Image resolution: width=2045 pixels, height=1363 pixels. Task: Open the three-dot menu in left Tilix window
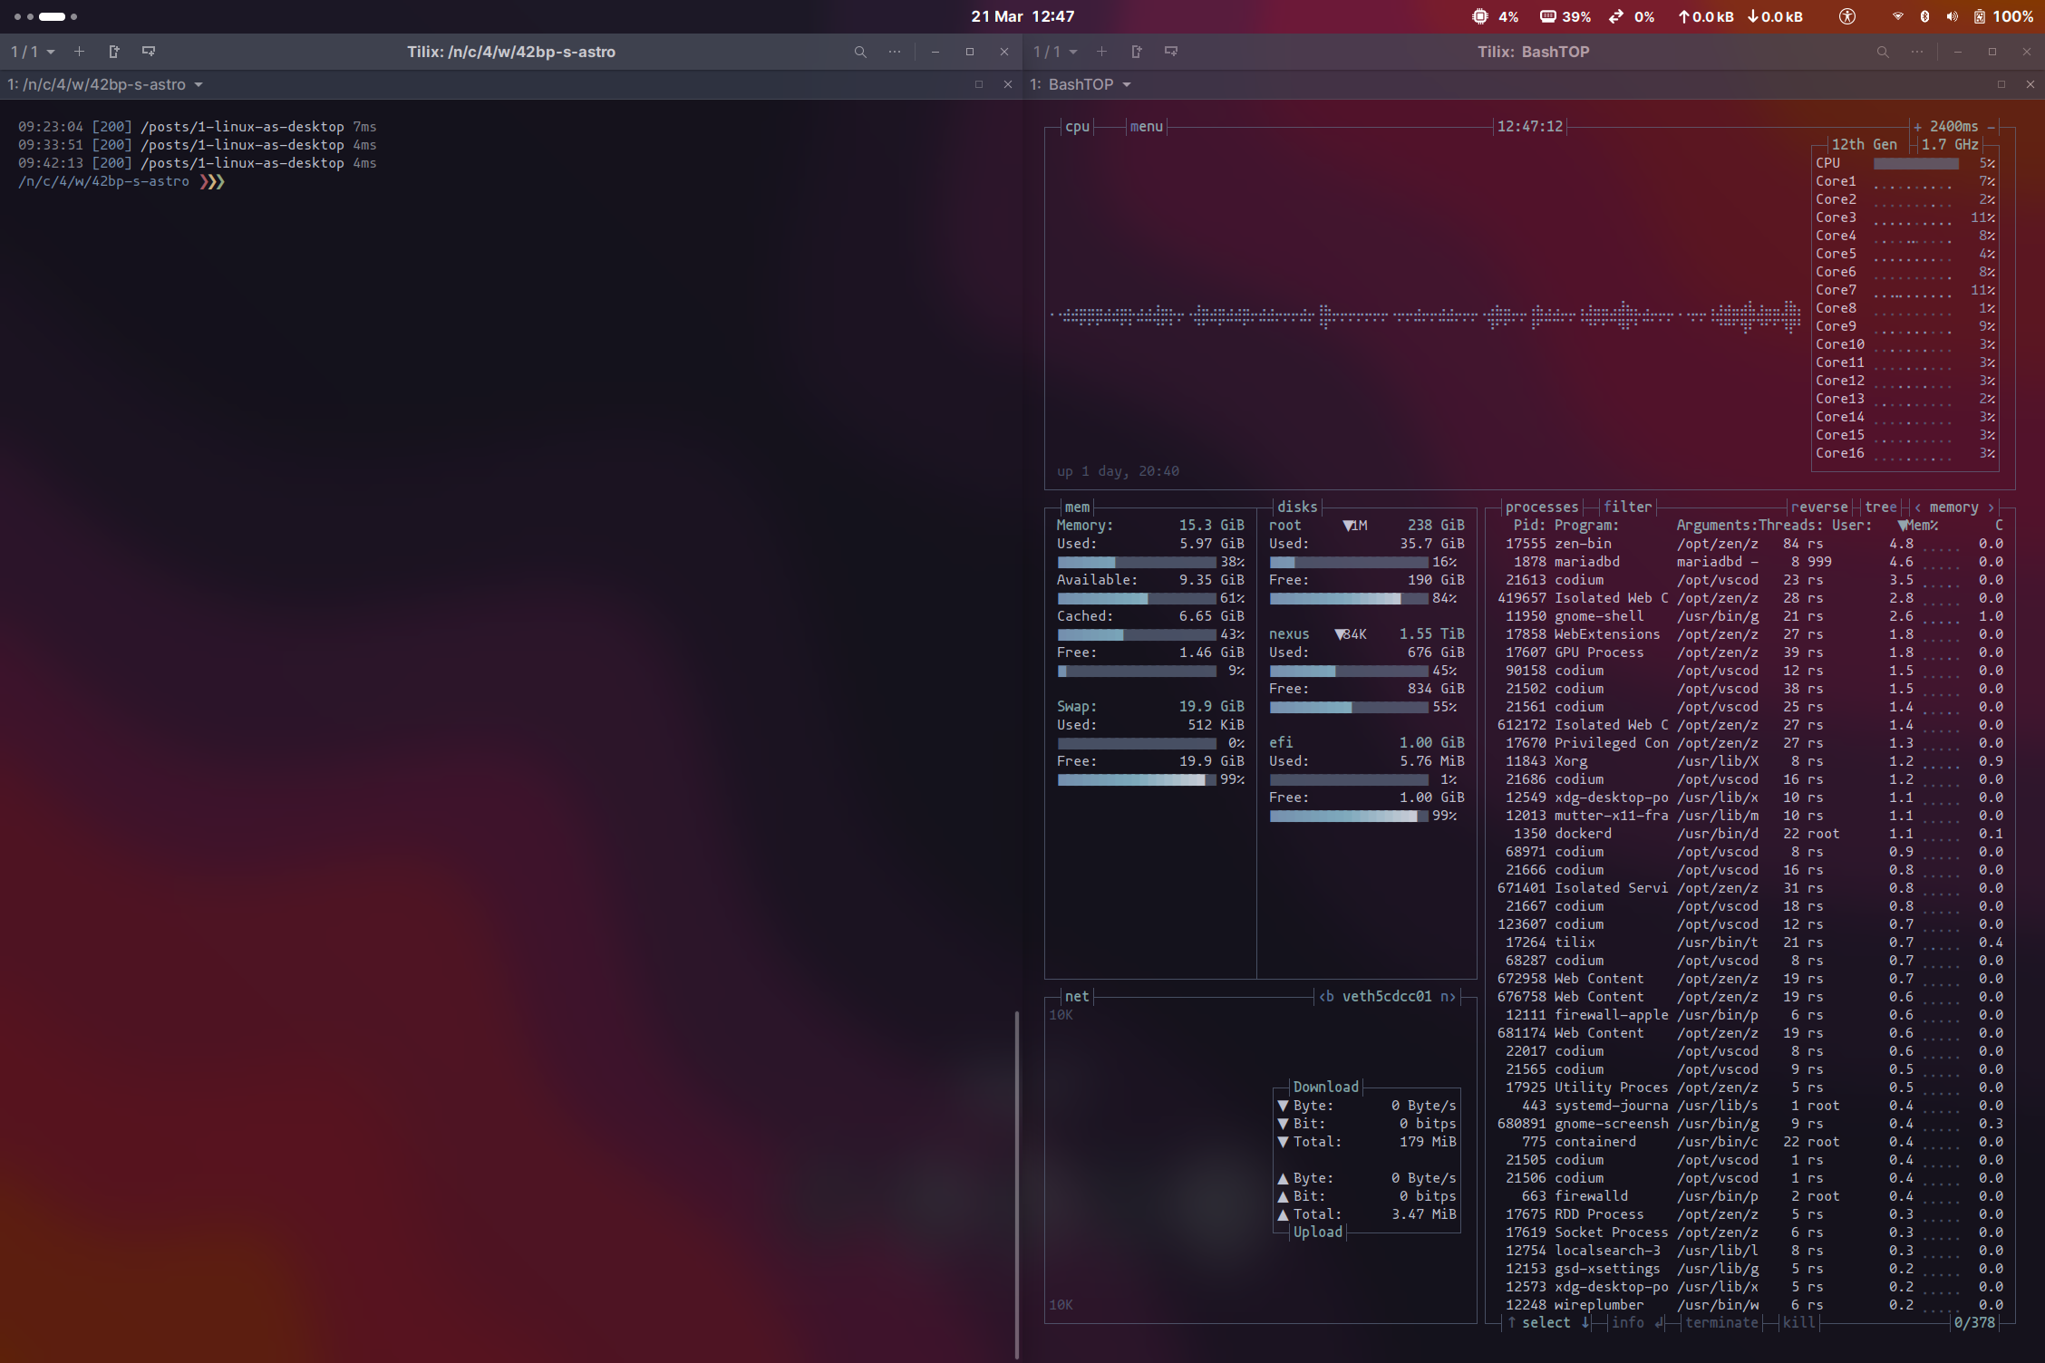click(x=895, y=52)
